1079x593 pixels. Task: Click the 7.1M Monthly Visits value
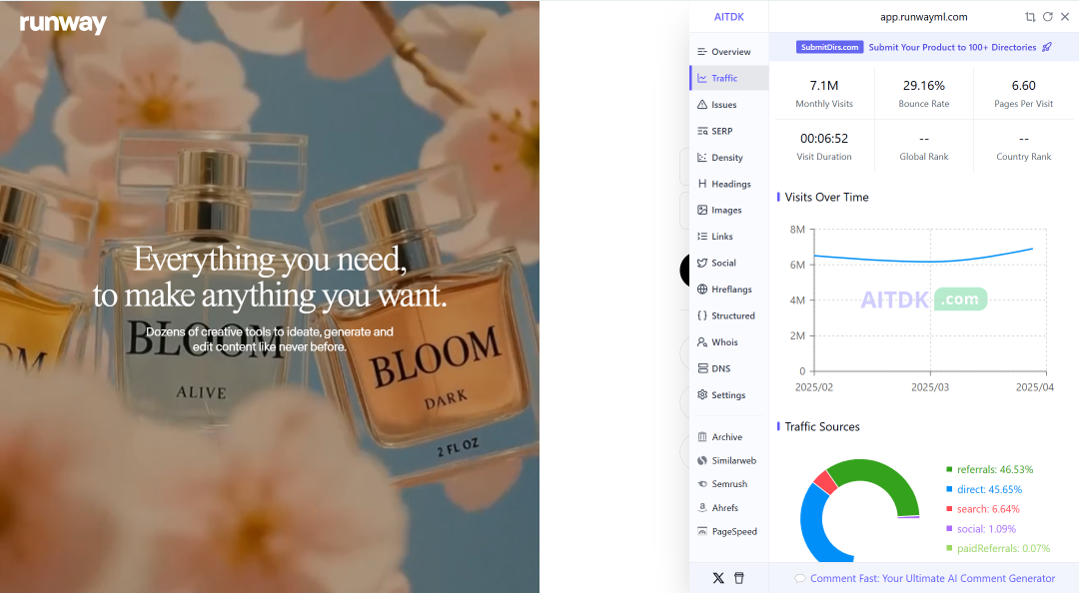click(823, 85)
